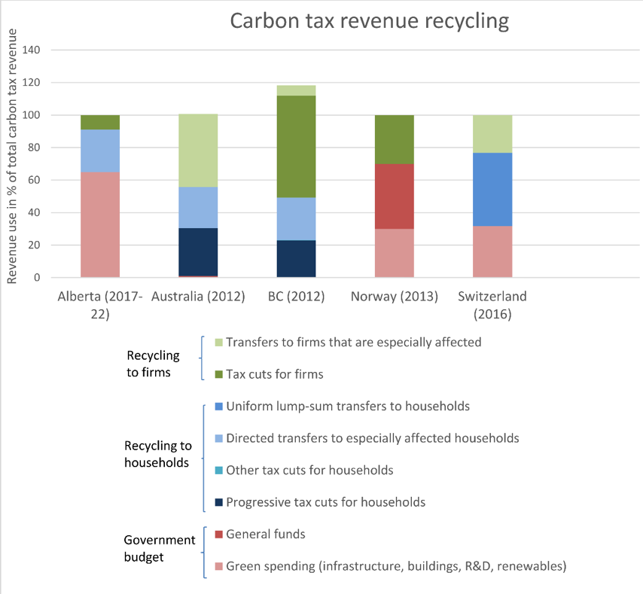Select the blue 'Uniform lump-sum transfers' legend marker
This screenshot has width=643, height=594.
tap(218, 407)
